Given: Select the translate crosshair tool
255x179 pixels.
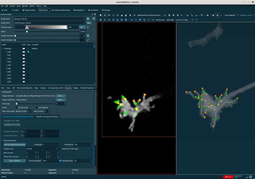Looking at the screenshot, I should 105,15.
